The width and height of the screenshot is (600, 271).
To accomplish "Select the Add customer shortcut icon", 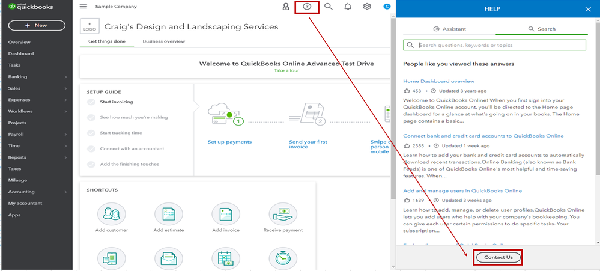I will (111, 214).
